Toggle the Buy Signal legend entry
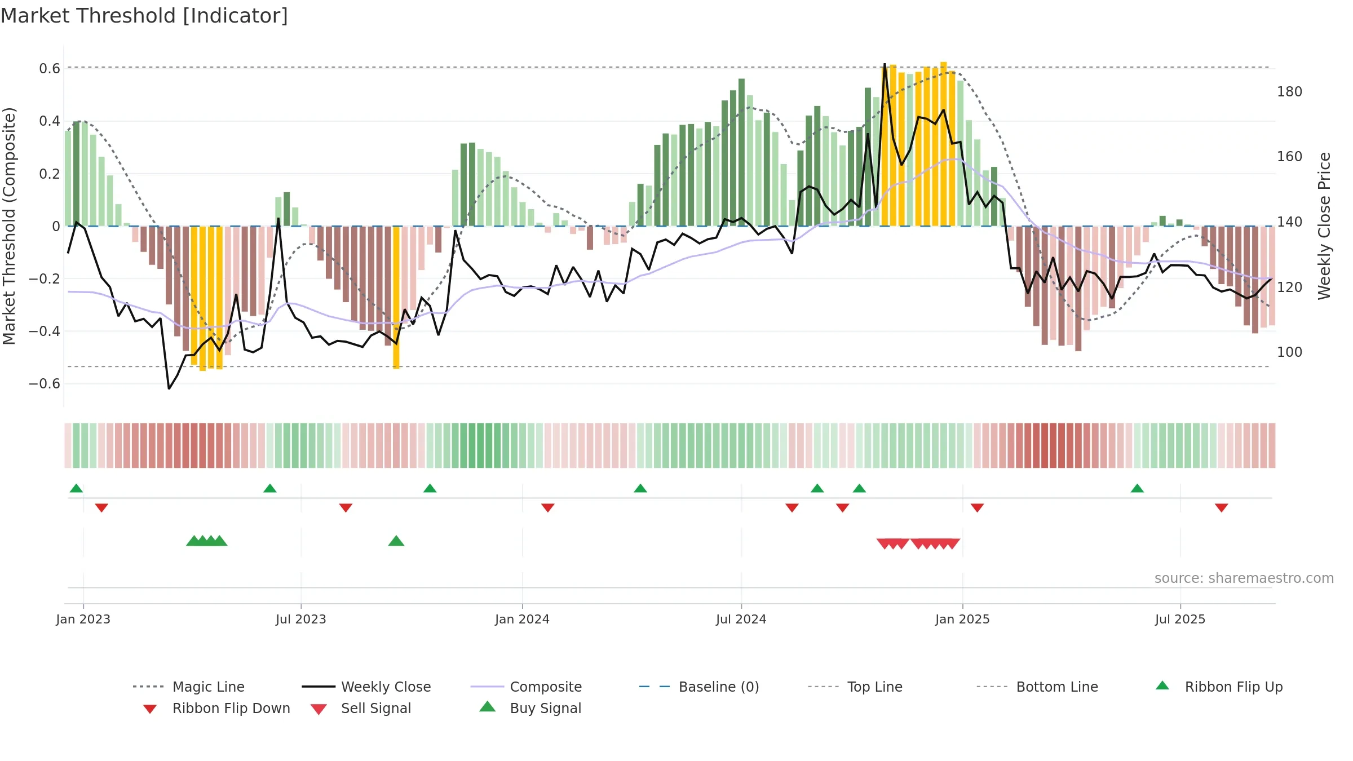The image size is (1353, 761). click(x=530, y=708)
